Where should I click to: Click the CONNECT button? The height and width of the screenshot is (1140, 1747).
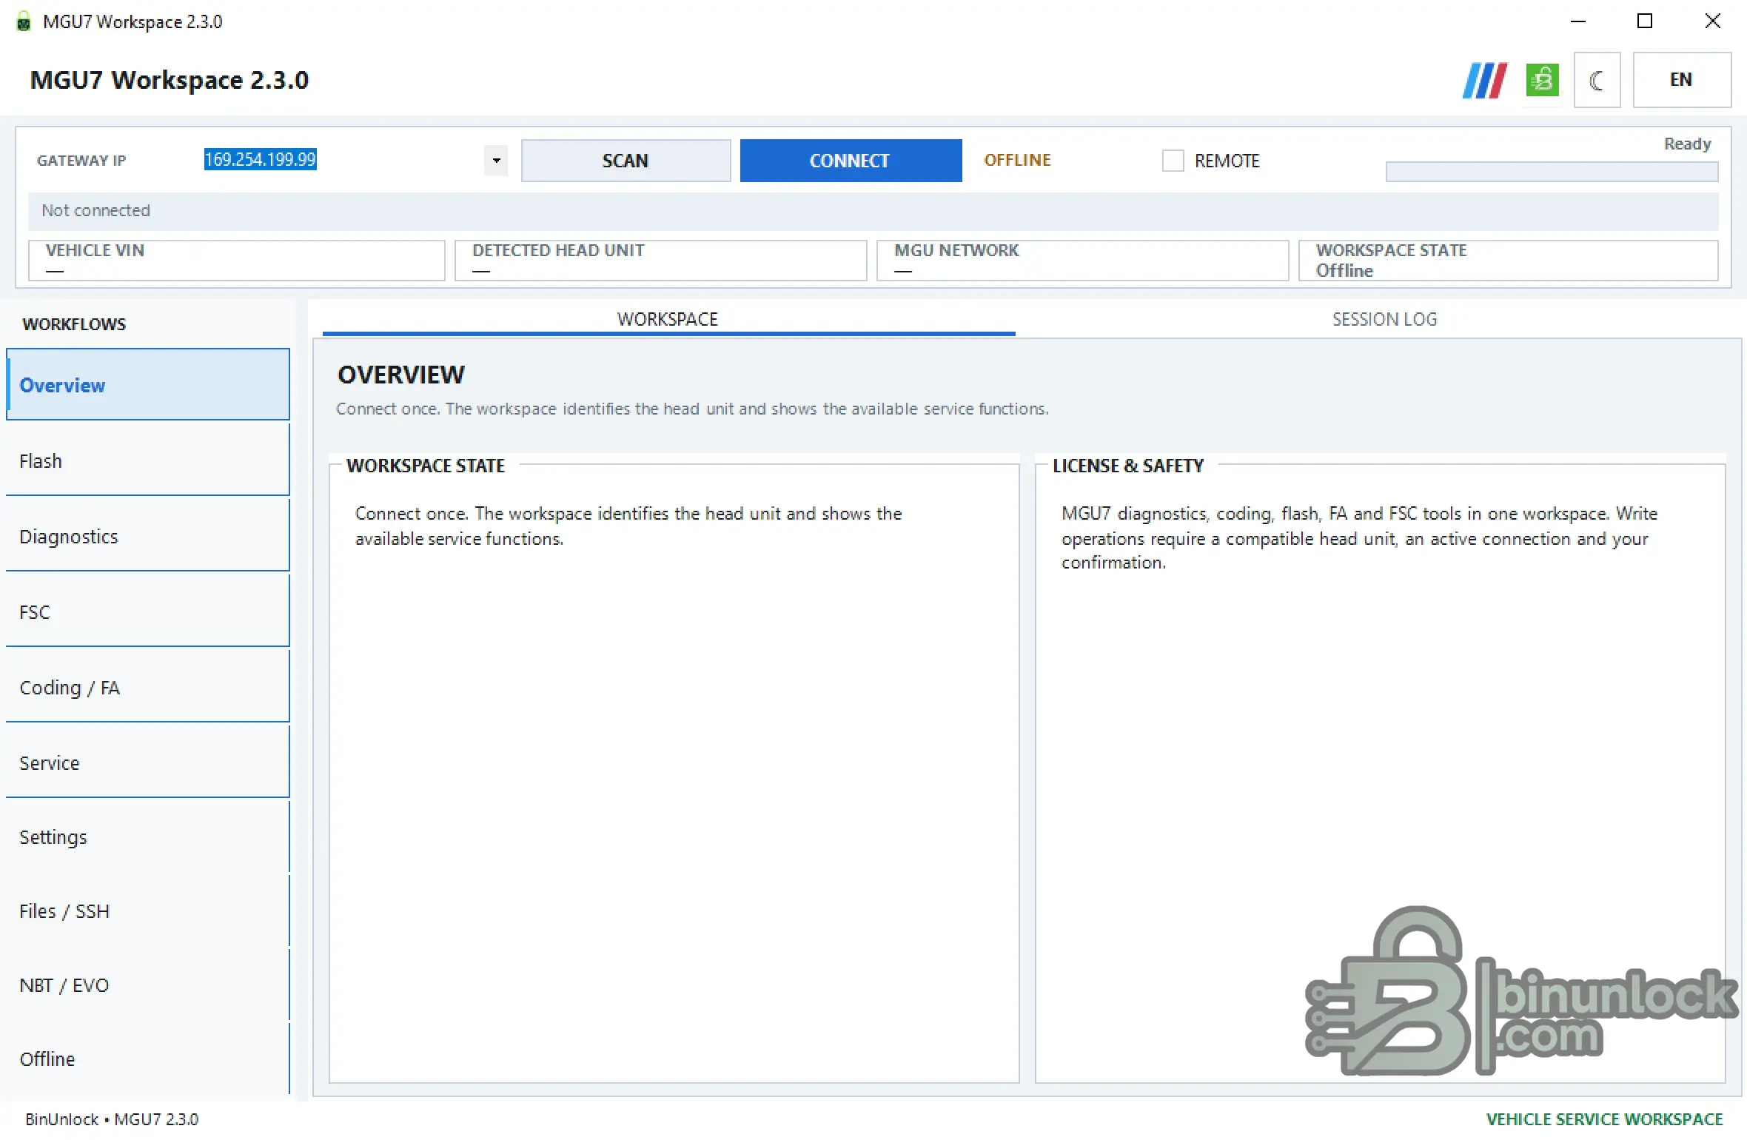851,161
